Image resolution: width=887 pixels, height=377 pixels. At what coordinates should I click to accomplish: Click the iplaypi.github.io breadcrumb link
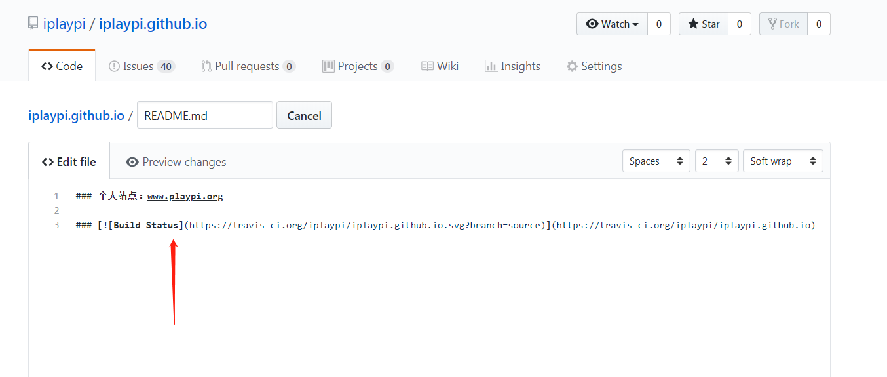coord(76,115)
